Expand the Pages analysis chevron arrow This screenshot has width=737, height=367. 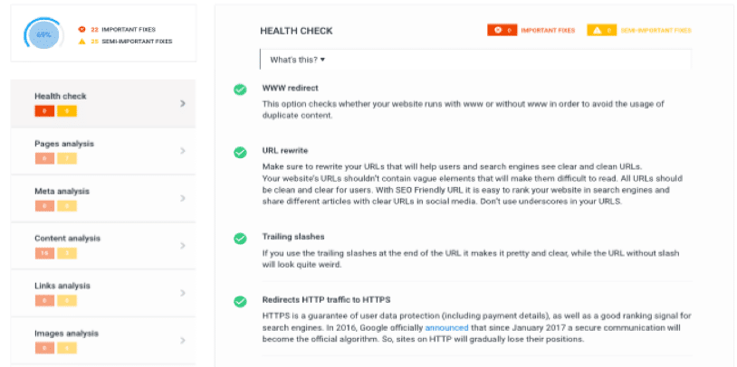[183, 151]
